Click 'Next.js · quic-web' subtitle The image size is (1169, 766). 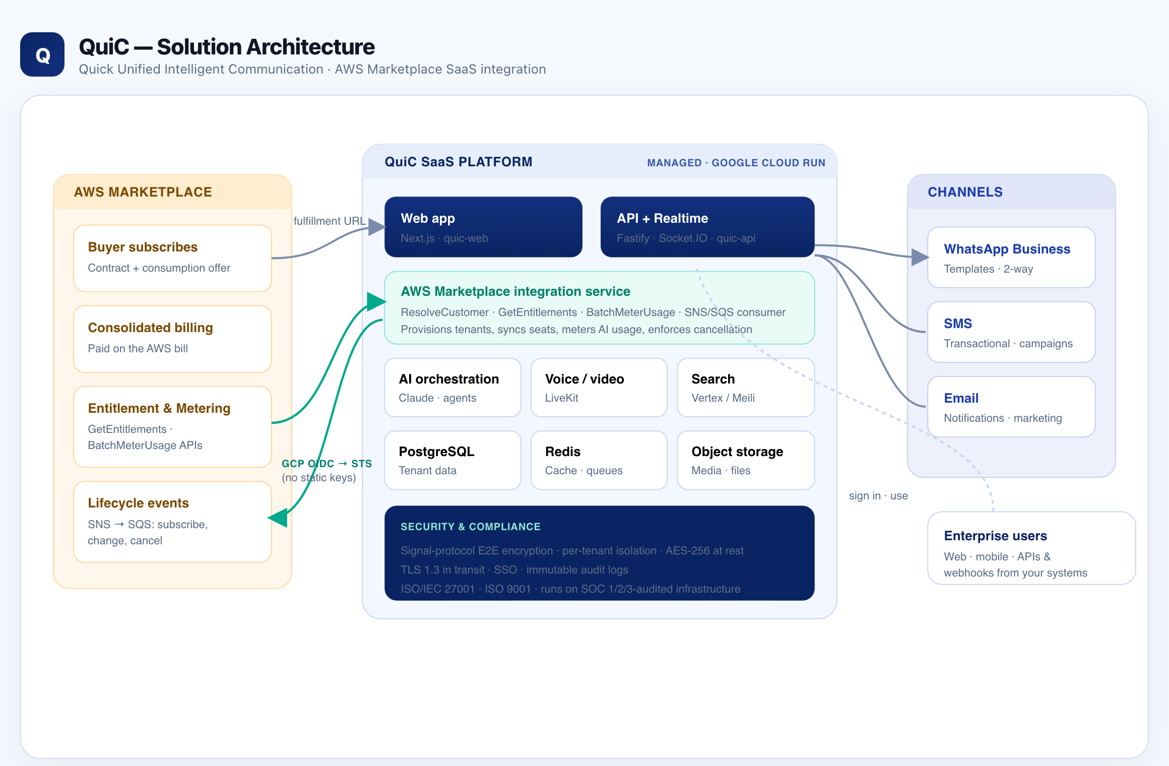tap(444, 238)
